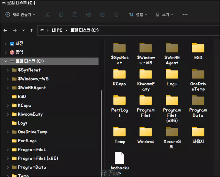This screenshot has width=220, height=177.
Task: Select Program Files in the navigation tree
Action: tap(29, 149)
